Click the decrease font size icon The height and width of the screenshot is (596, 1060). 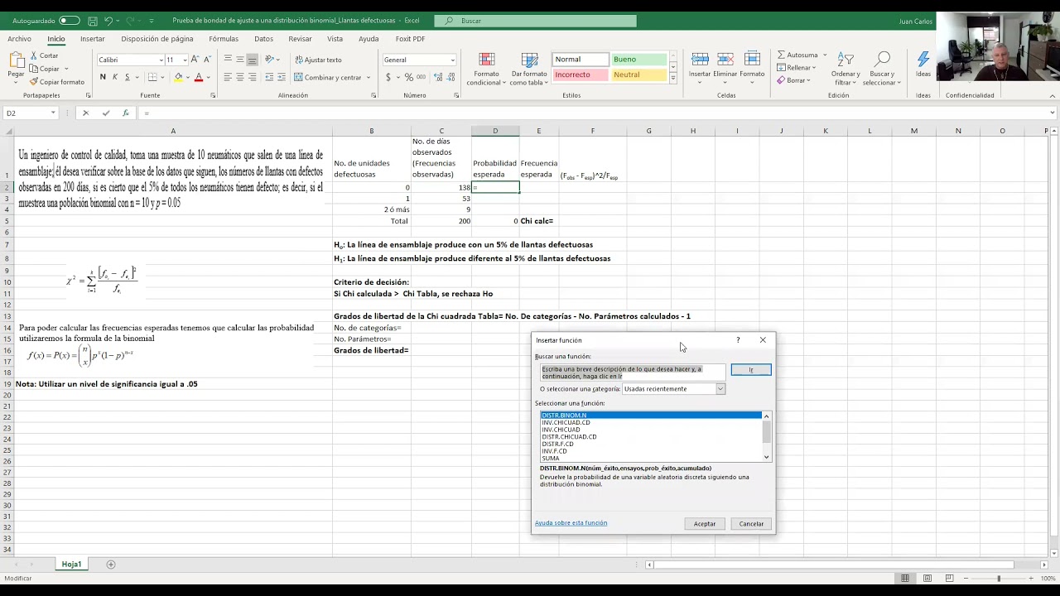(x=206, y=60)
